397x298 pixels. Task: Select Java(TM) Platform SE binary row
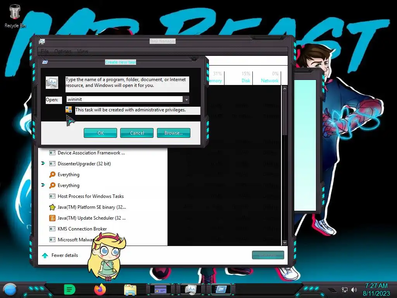coord(103,207)
